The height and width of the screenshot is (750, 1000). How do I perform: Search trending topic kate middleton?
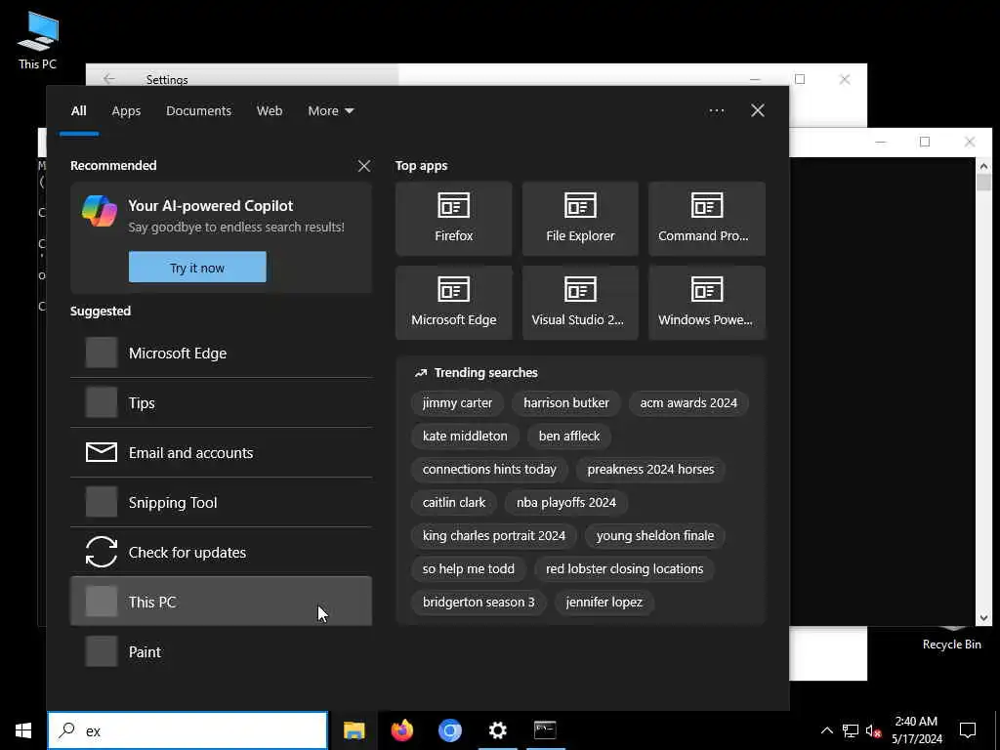click(465, 437)
